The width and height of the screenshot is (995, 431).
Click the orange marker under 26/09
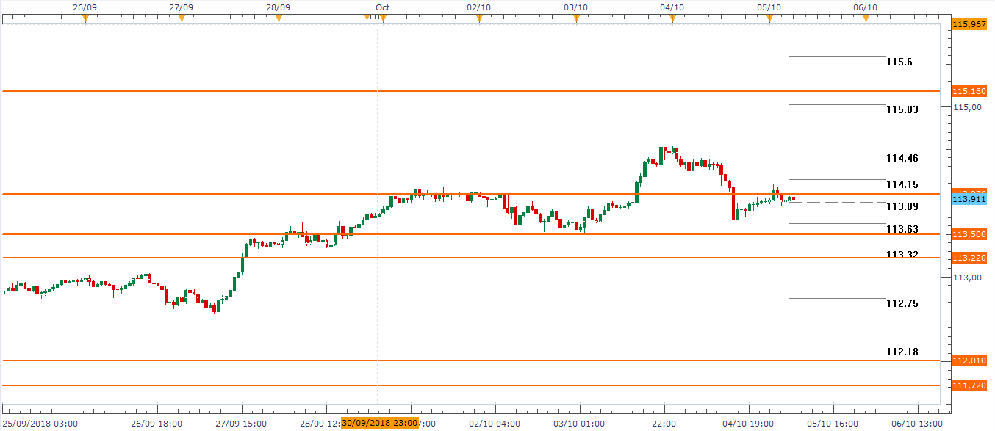pos(85,19)
